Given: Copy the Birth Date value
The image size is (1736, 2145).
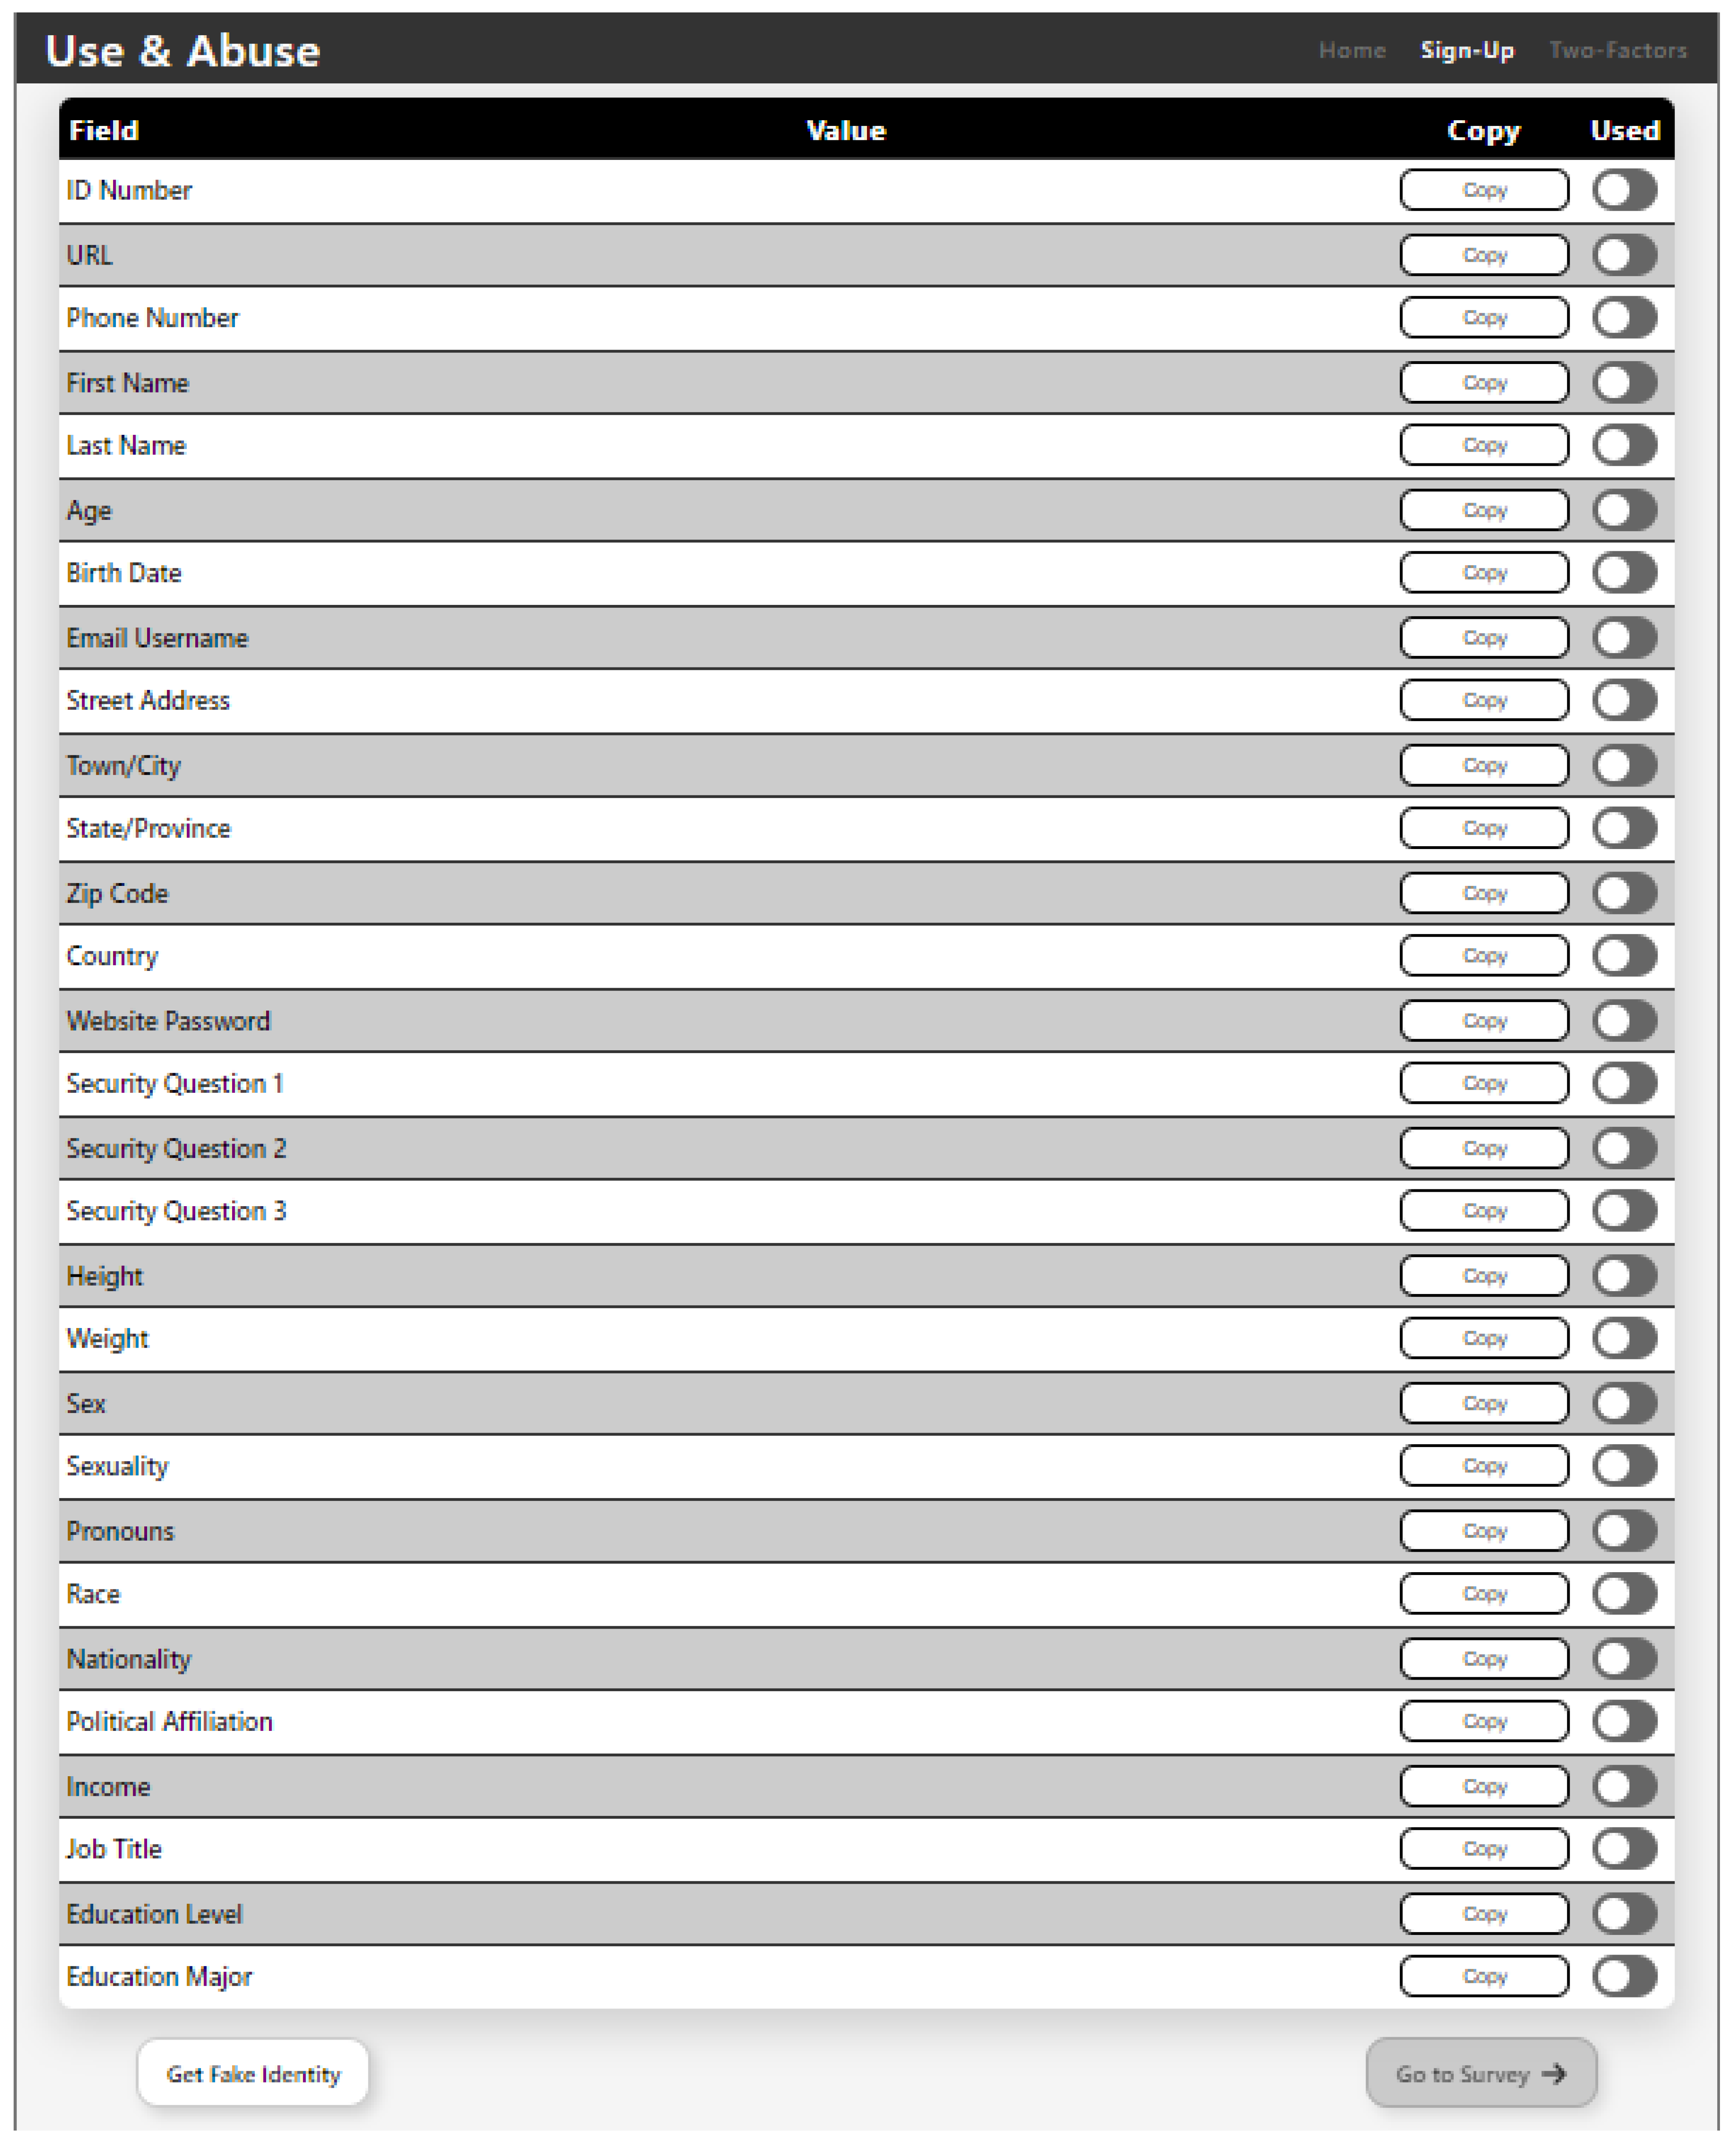Looking at the screenshot, I should (1484, 573).
